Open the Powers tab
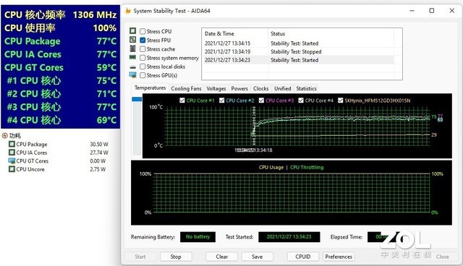This screenshot has width=463, height=266. 239,88
